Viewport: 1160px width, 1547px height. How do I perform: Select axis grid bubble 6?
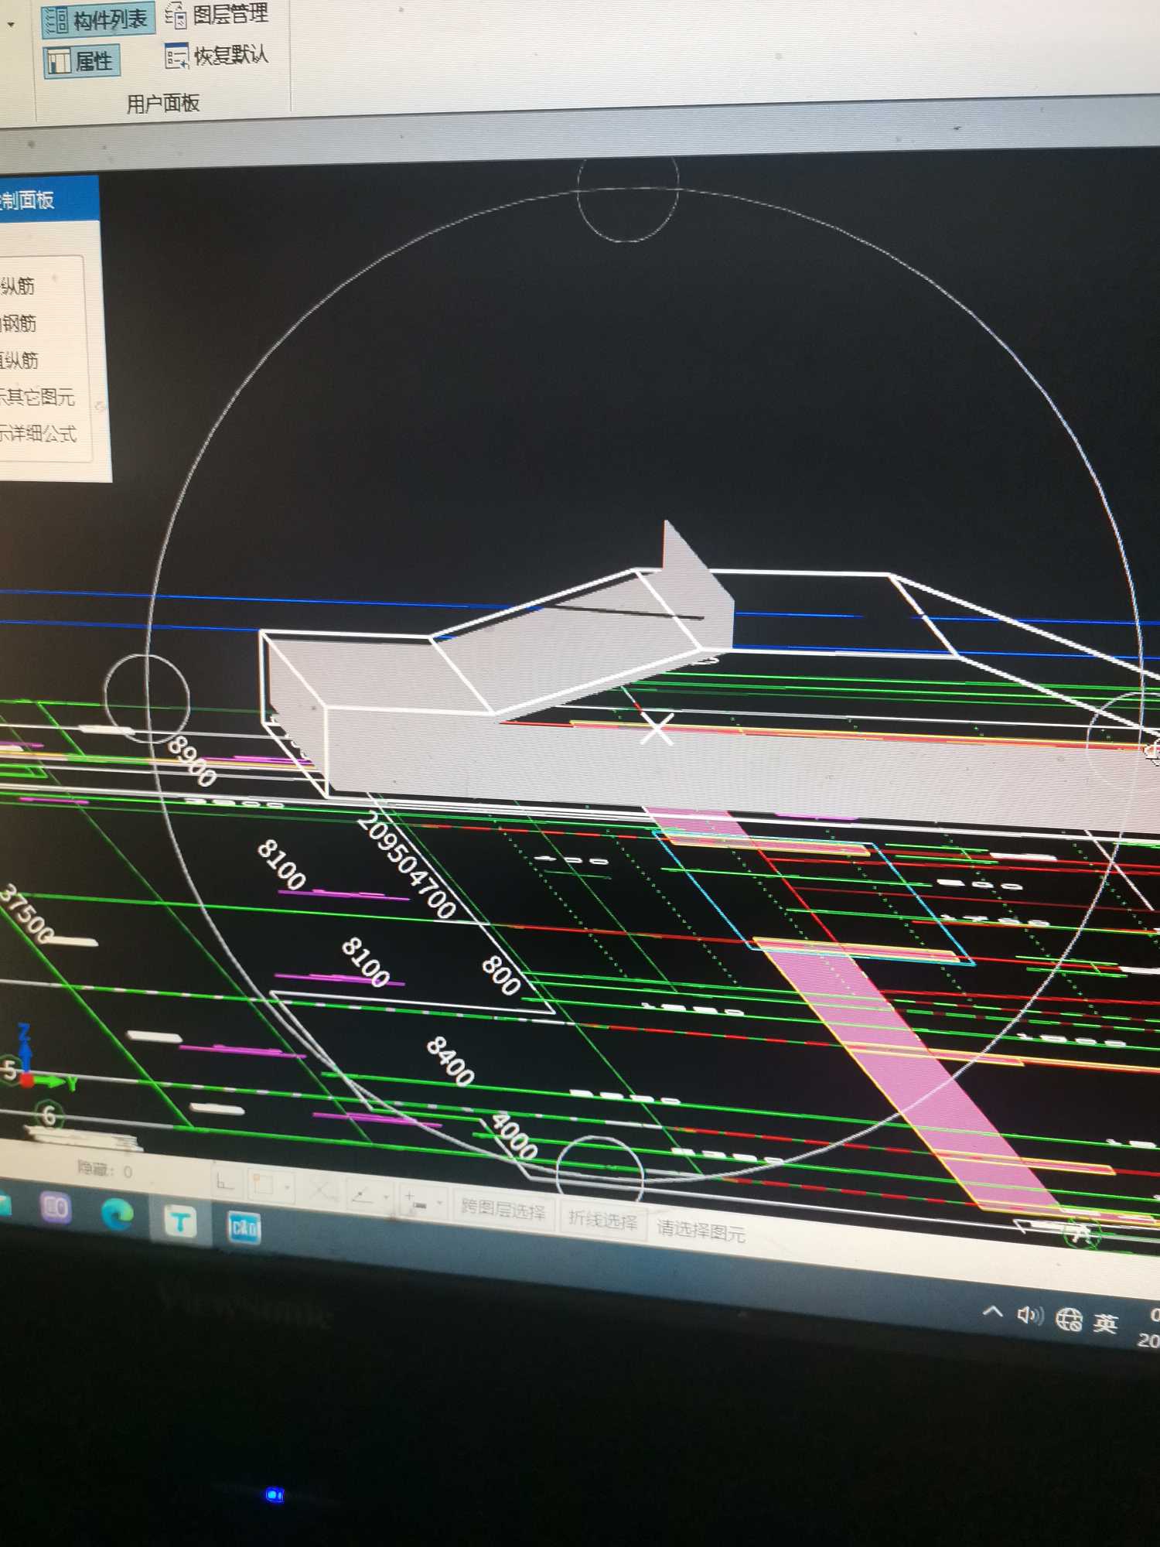tap(49, 1115)
